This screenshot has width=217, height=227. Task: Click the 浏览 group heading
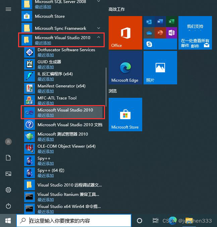[x=113, y=91]
